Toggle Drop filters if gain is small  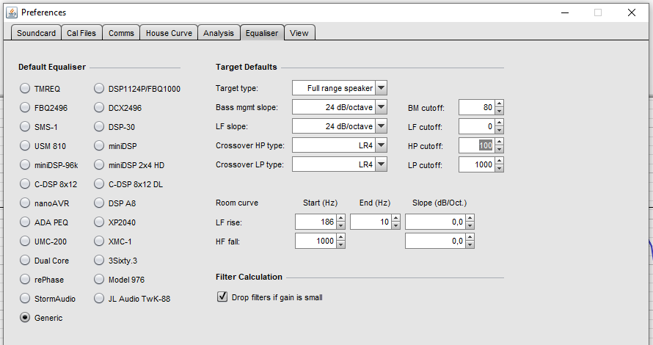222,297
